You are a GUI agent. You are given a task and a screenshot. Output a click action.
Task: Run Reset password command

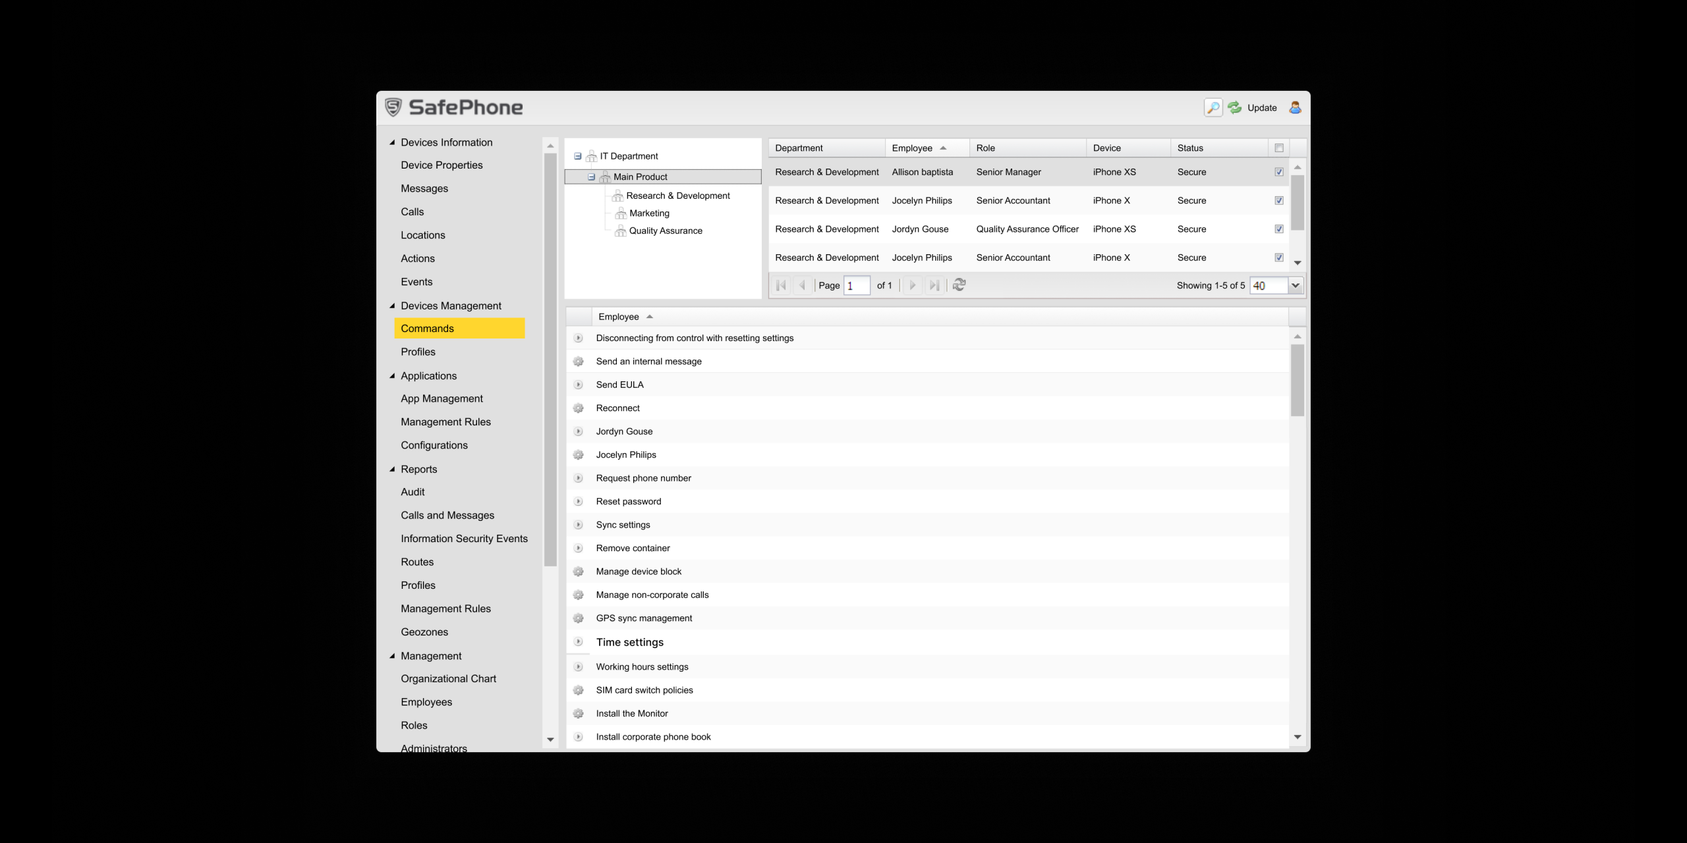click(628, 501)
